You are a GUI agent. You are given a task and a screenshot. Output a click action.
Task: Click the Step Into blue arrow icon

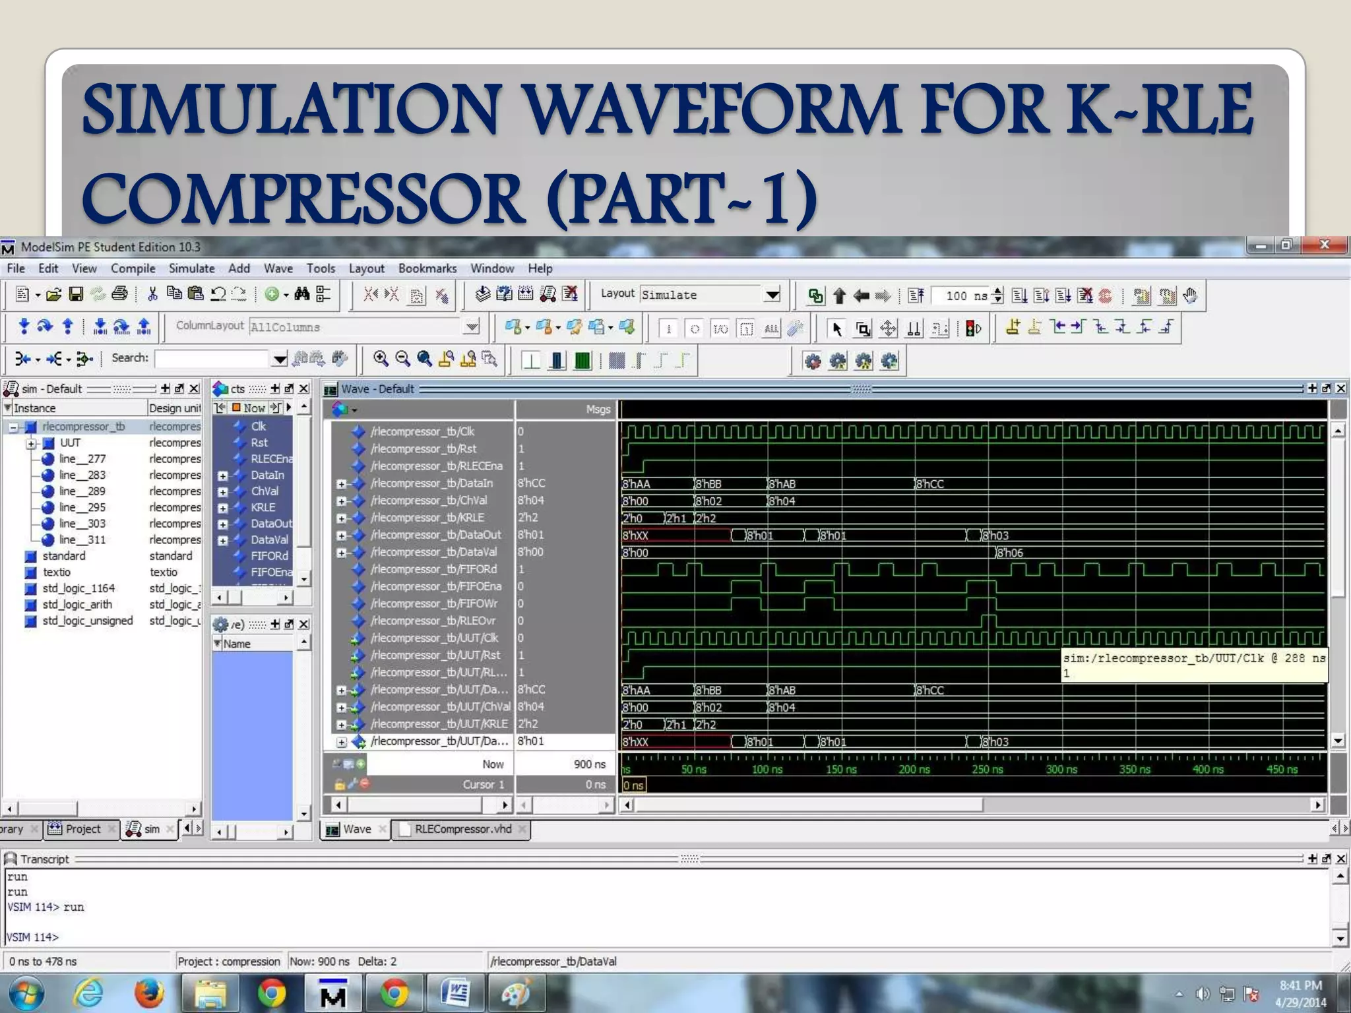[24, 326]
